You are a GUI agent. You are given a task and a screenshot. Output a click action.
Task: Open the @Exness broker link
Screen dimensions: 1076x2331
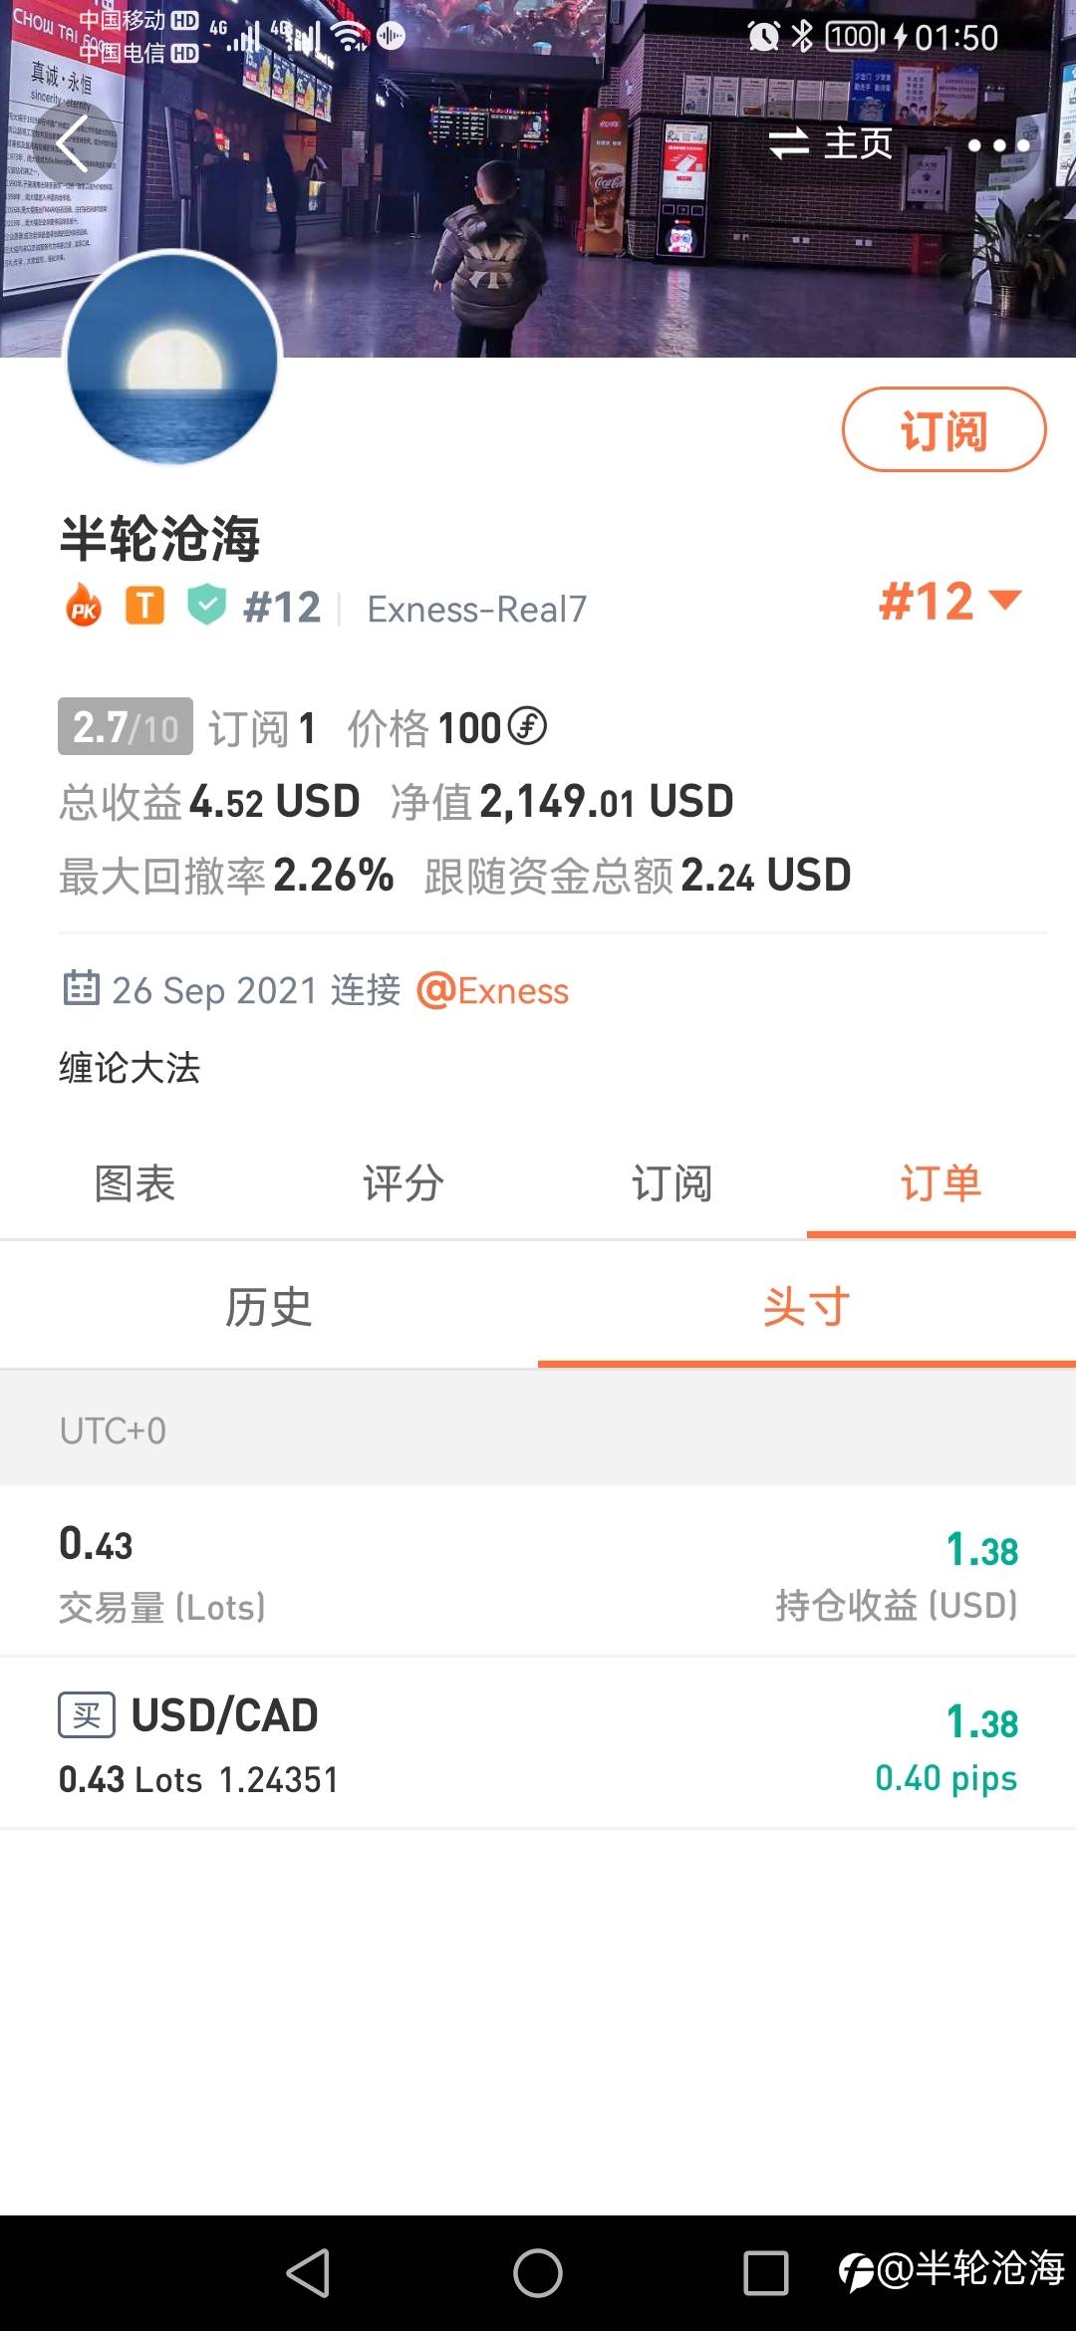(x=492, y=990)
